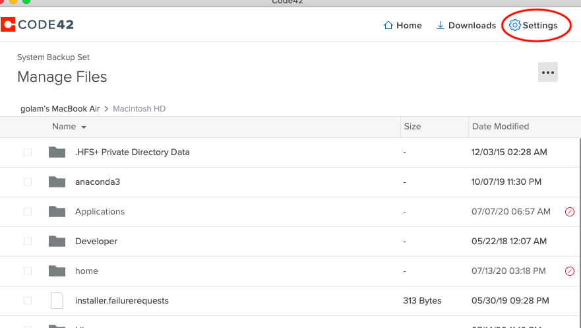Check the .HFS+ Private Directory Data checkbox
The height and width of the screenshot is (328, 581).
pyautogui.click(x=28, y=152)
